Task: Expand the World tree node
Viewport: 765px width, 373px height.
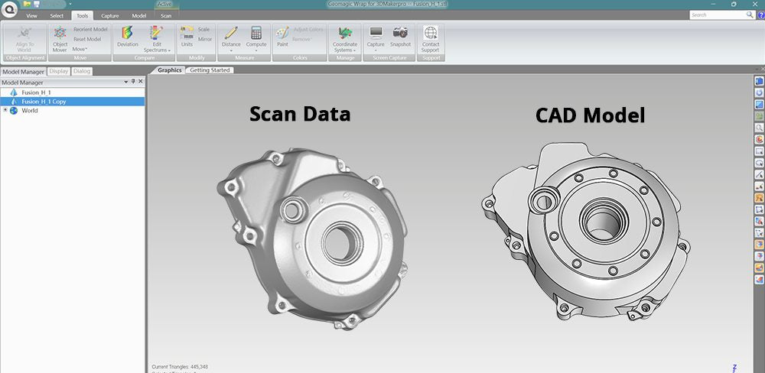Action: [x=5, y=110]
